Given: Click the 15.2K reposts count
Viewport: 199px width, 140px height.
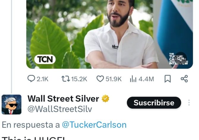Looking at the screenshot, I should click(79, 79).
